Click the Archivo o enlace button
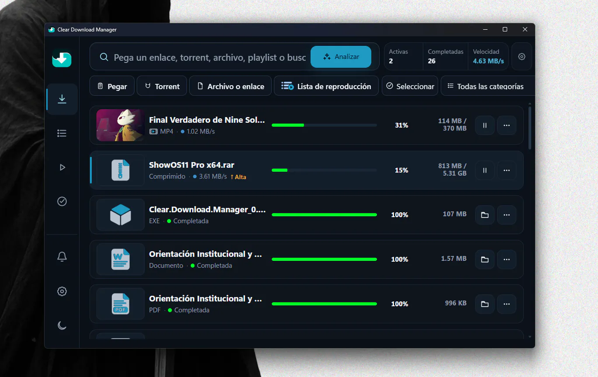The image size is (598, 377). point(230,86)
